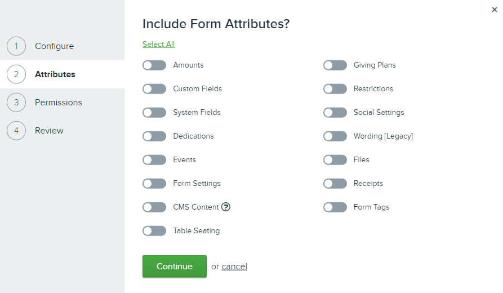Enable the Restrictions switch
The width and height of the screenshot is (503, 293).
tap(335, 89)
